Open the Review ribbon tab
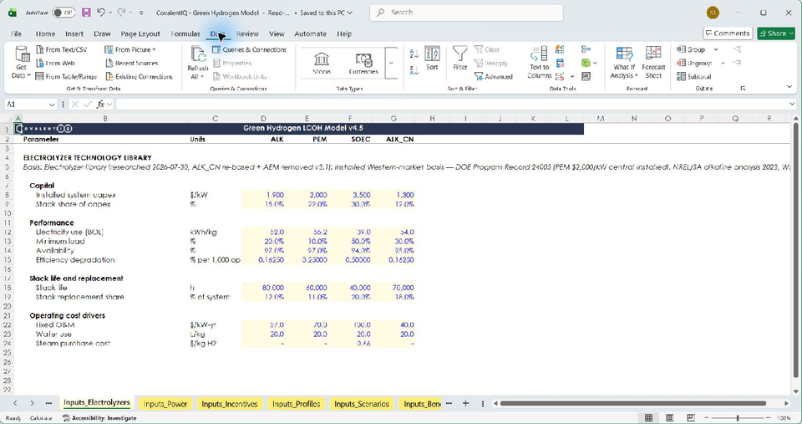The width and height of the screenshot is (802, 424). coord(247,33)
